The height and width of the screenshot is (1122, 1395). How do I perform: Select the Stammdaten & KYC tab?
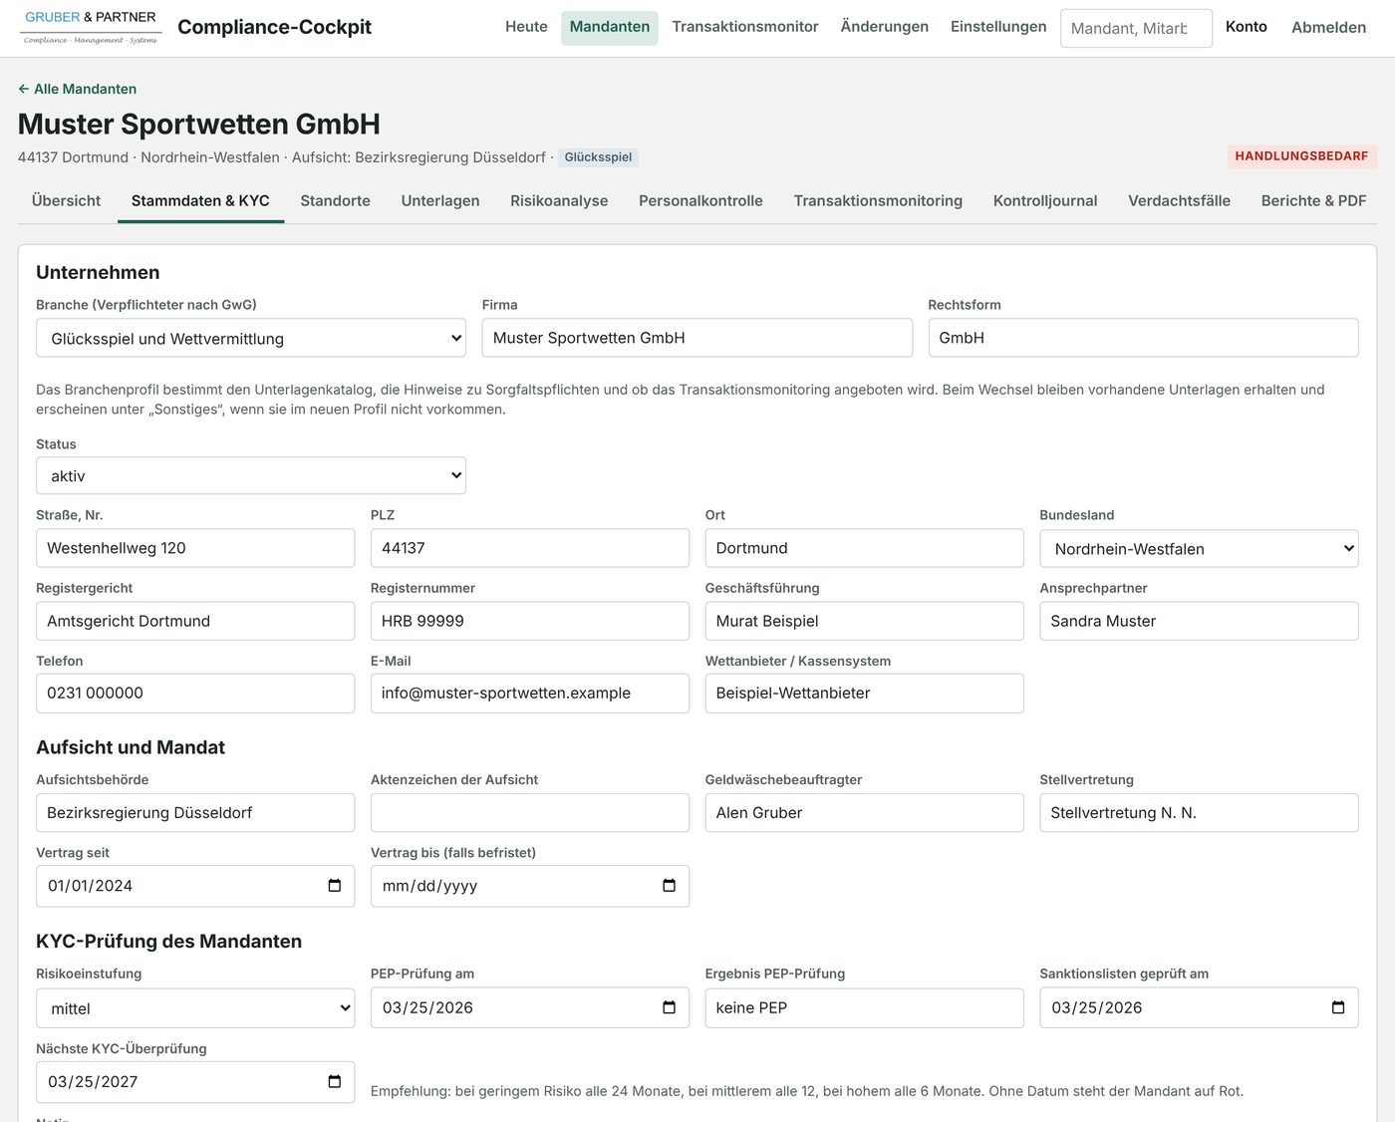point(200,200)
